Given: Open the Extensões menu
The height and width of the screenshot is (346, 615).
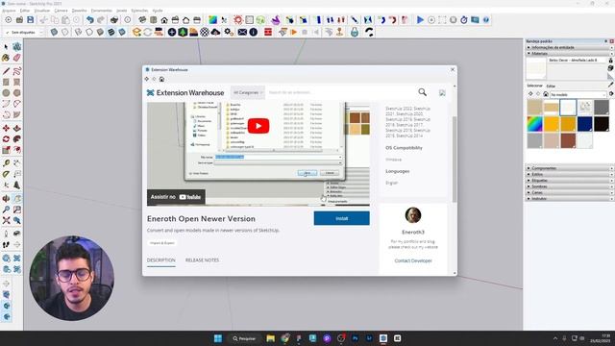Looking at the screenshot, I should 139,11.
